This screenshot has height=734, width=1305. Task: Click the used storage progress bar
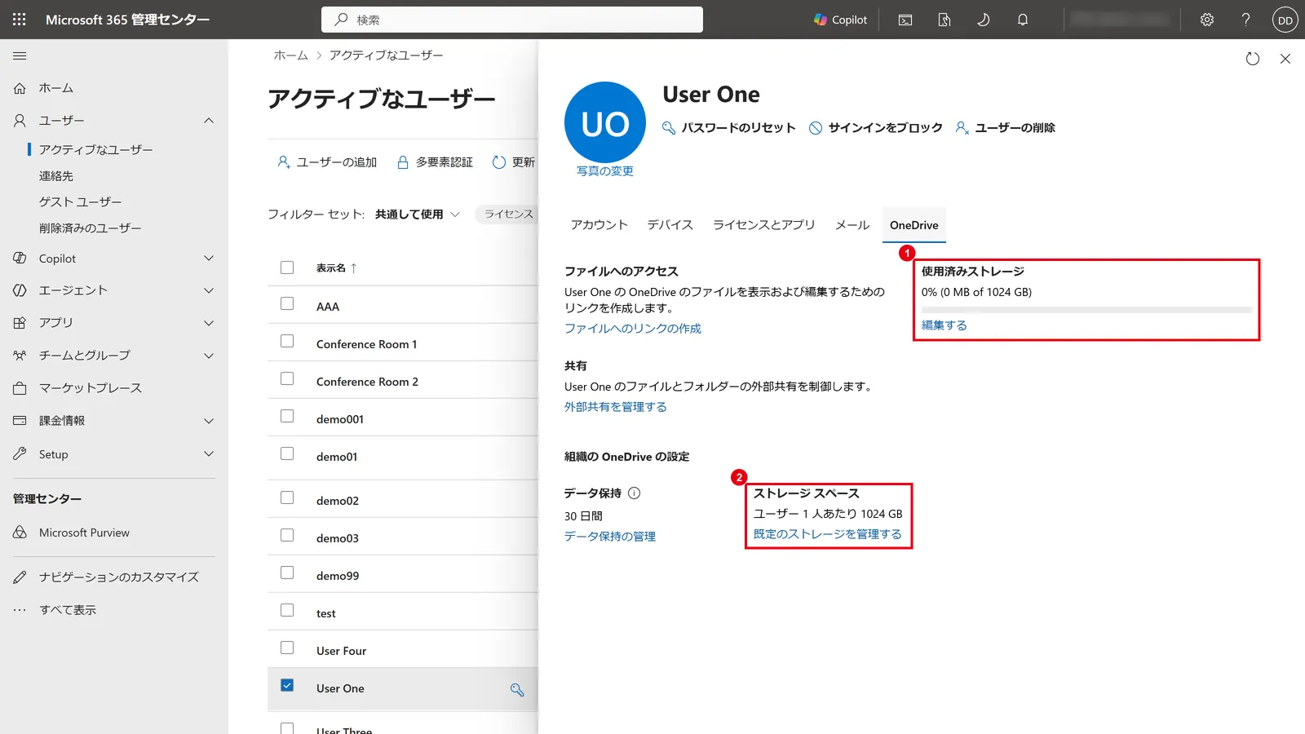pyautogui.click(x=1086, y=310)
